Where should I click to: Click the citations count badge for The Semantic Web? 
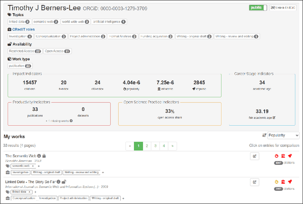tap(278, 163)
